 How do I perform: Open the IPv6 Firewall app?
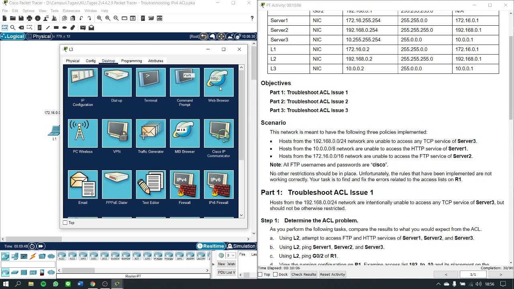point(218,185)
